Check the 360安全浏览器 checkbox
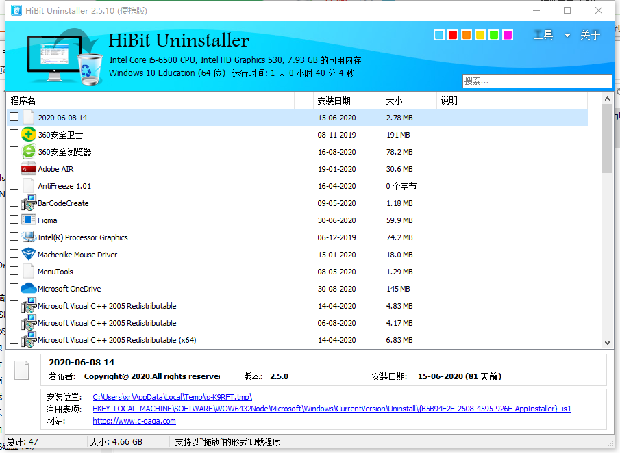 [14, 151]
